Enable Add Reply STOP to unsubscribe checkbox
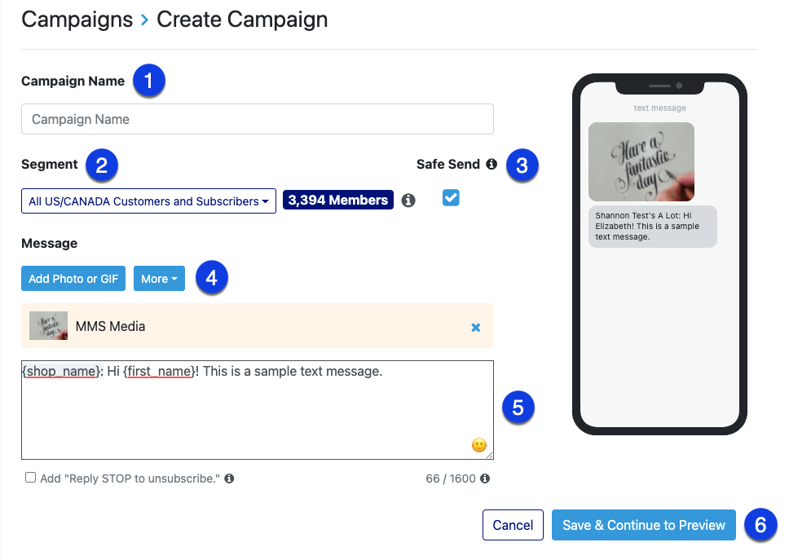The height and width of the screenshot is (560, 789). [x=31, y=478]
